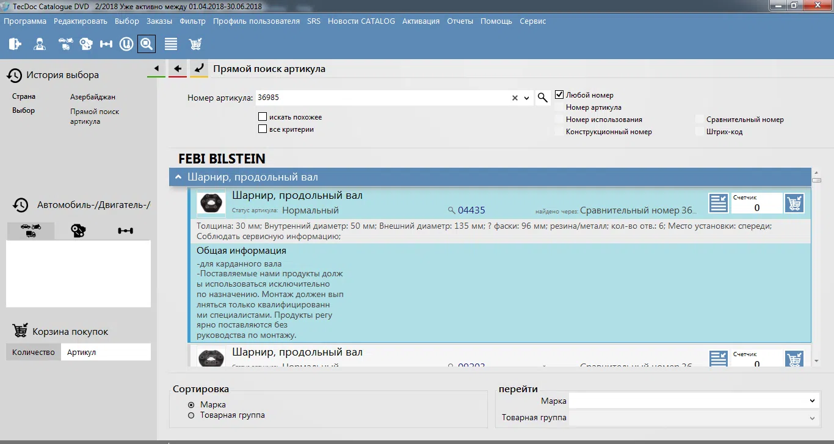Toggle the 'Номер использования' checkbox

(559, 120)
